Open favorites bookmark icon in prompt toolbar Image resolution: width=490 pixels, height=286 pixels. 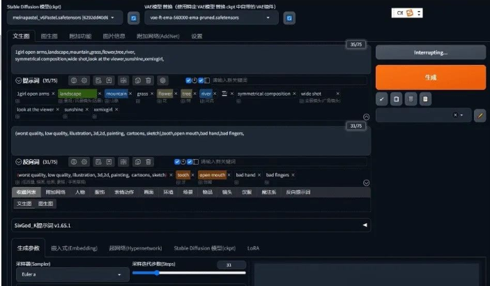click(x=109, y=80)
